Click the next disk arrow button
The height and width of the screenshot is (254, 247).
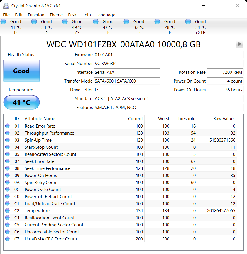point(239,44)
